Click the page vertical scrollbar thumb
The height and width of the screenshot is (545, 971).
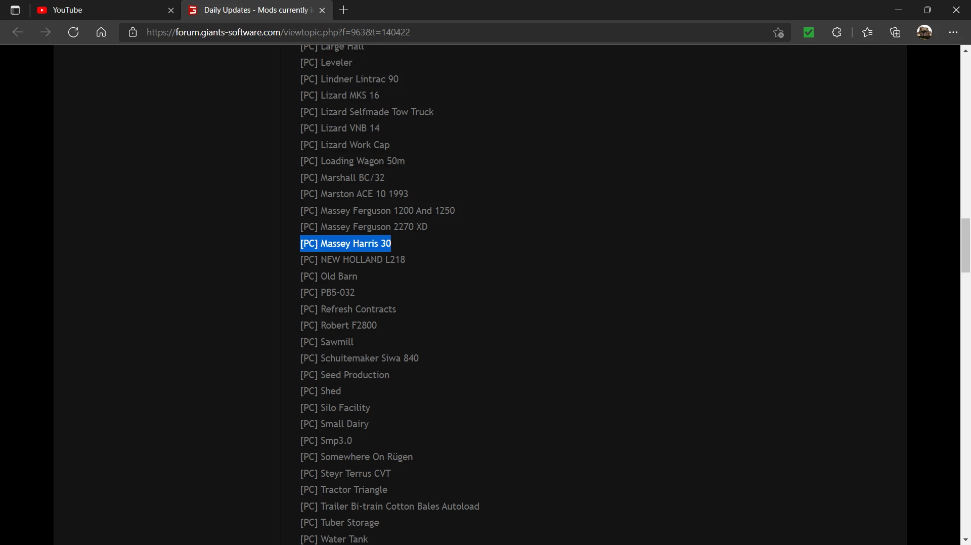tap(965, 245)
